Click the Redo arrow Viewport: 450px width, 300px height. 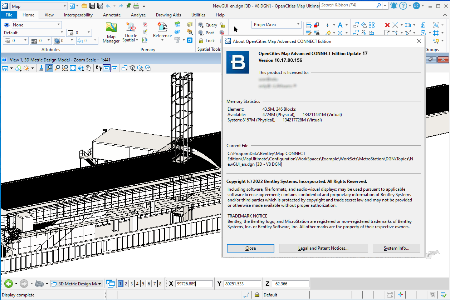click(x=121, y=6)
